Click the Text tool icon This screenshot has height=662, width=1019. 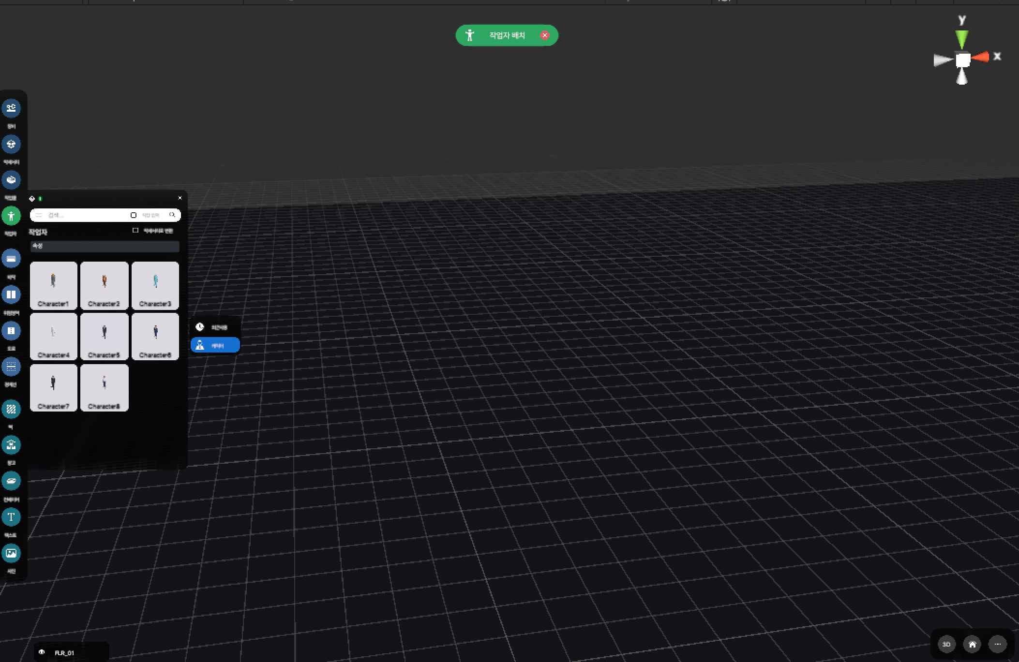[11, 517]
